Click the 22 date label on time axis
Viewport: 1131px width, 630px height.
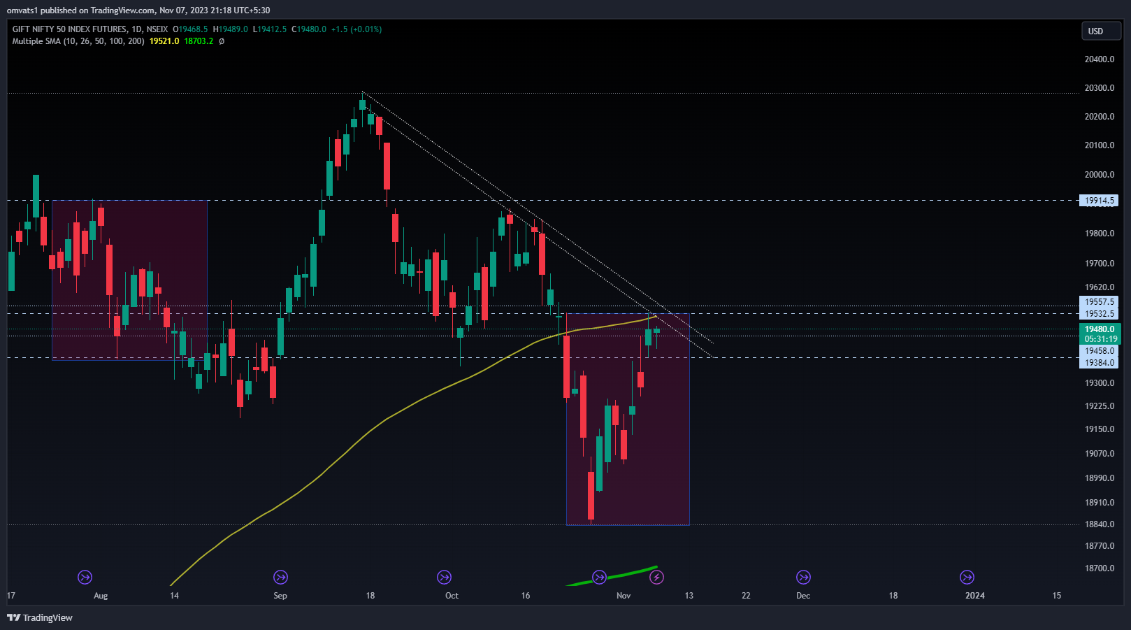click(746, 596)
